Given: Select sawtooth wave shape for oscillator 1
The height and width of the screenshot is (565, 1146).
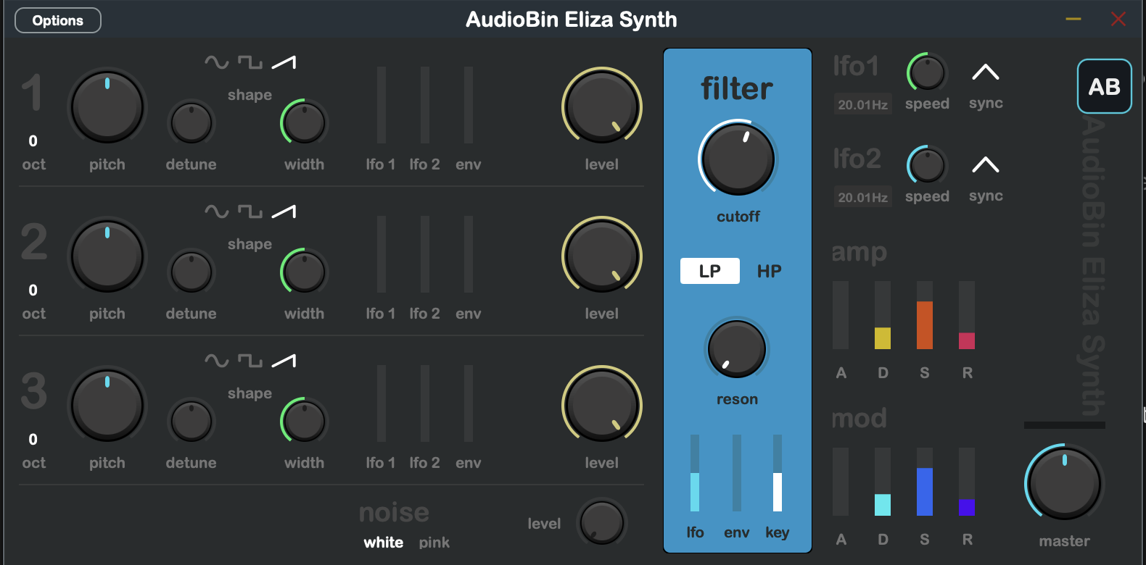Looking at the screenshot, I should coord(284,63).
